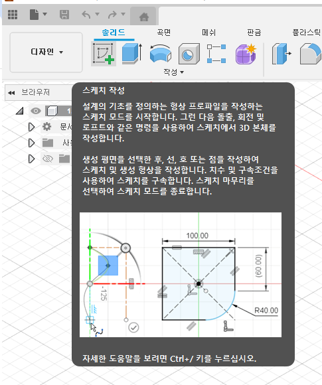Screen dimensions: 322x385
Task: Expand the hidden origin folder row
Action: pos(31,159)
